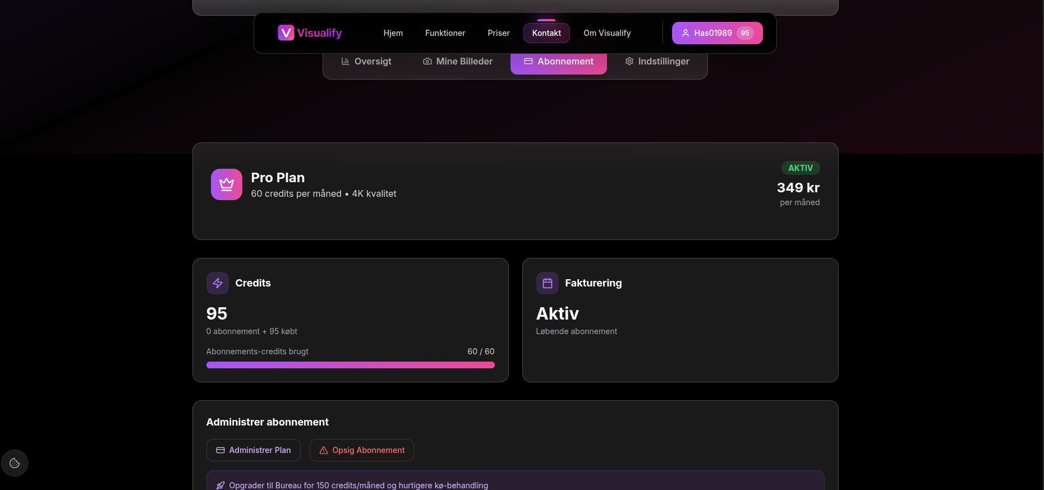Click the Opsig Abonnement button
Viewport: 1044px width, 490px height.
click(x=362, y=450)
